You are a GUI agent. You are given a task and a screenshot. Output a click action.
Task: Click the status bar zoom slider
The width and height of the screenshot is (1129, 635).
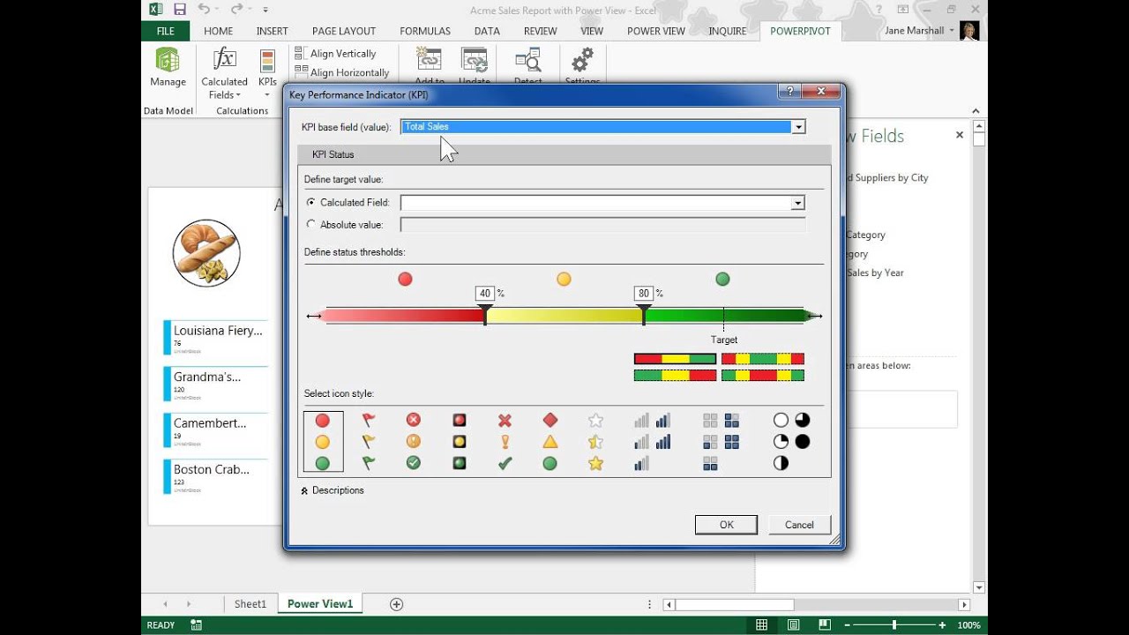[894, 625]
